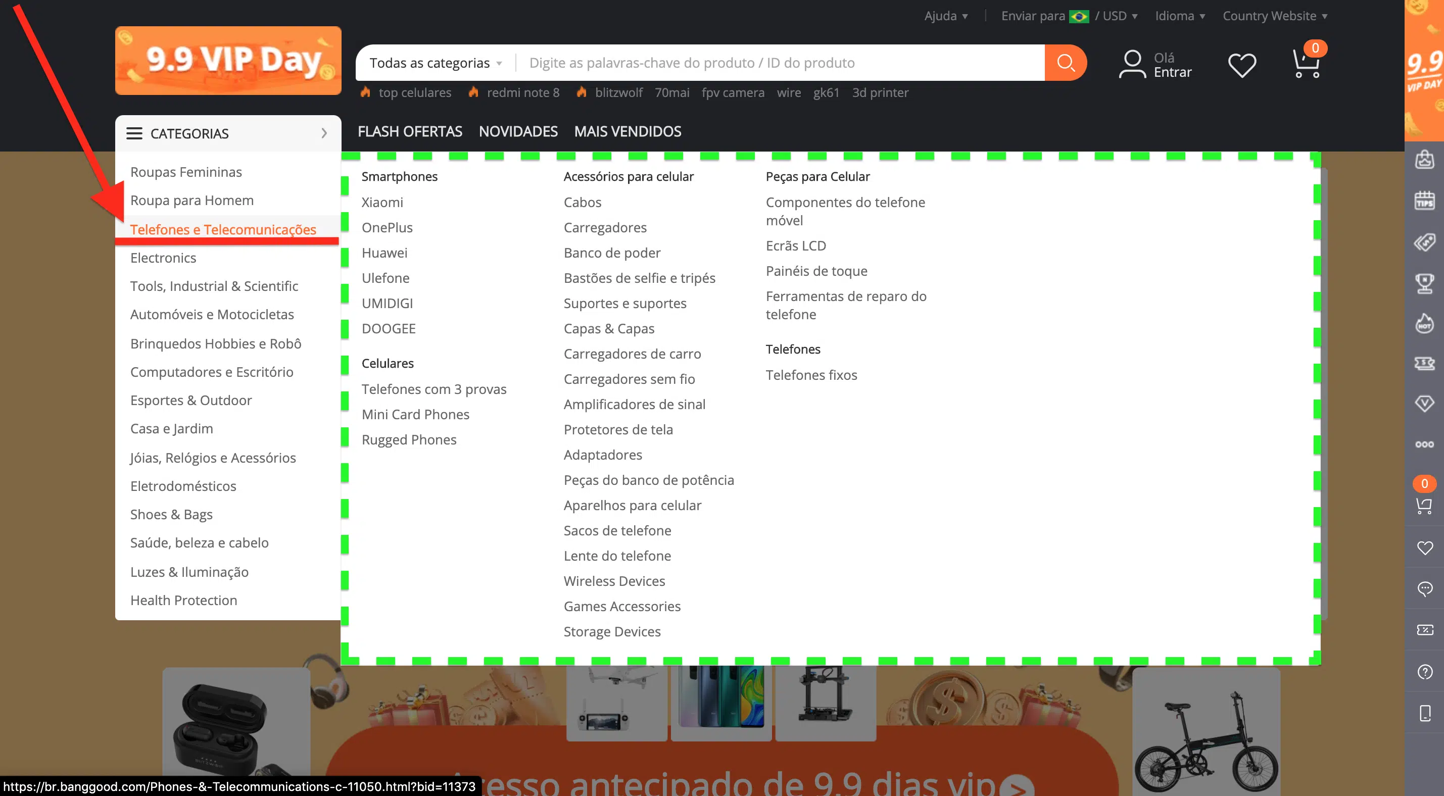This screenshot has height=796, width=1444.
Task: Select Health Protection category
Action: (x=183, y=600)
